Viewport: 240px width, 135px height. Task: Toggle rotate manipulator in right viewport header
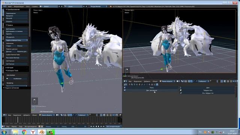pyautogui.click(x=194, y=81)
